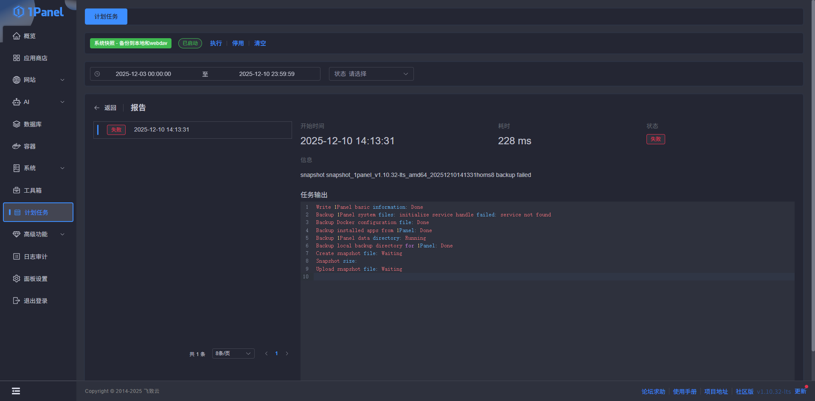Open the 状态 filter dropdown
The width and height of the screenshot is (815, 401).
pyautogui.click(x=371, y=74)
